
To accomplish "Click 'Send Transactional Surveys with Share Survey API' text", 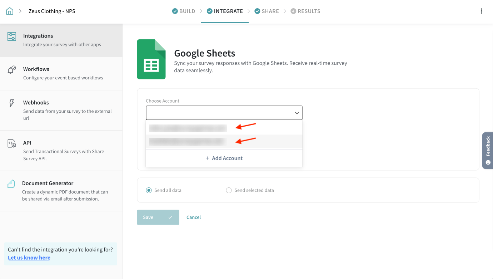I will click(x=64, y=155).
